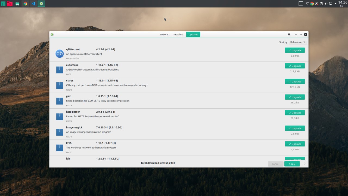
Task: Select the c-ares package name
Action: [70, 81]
